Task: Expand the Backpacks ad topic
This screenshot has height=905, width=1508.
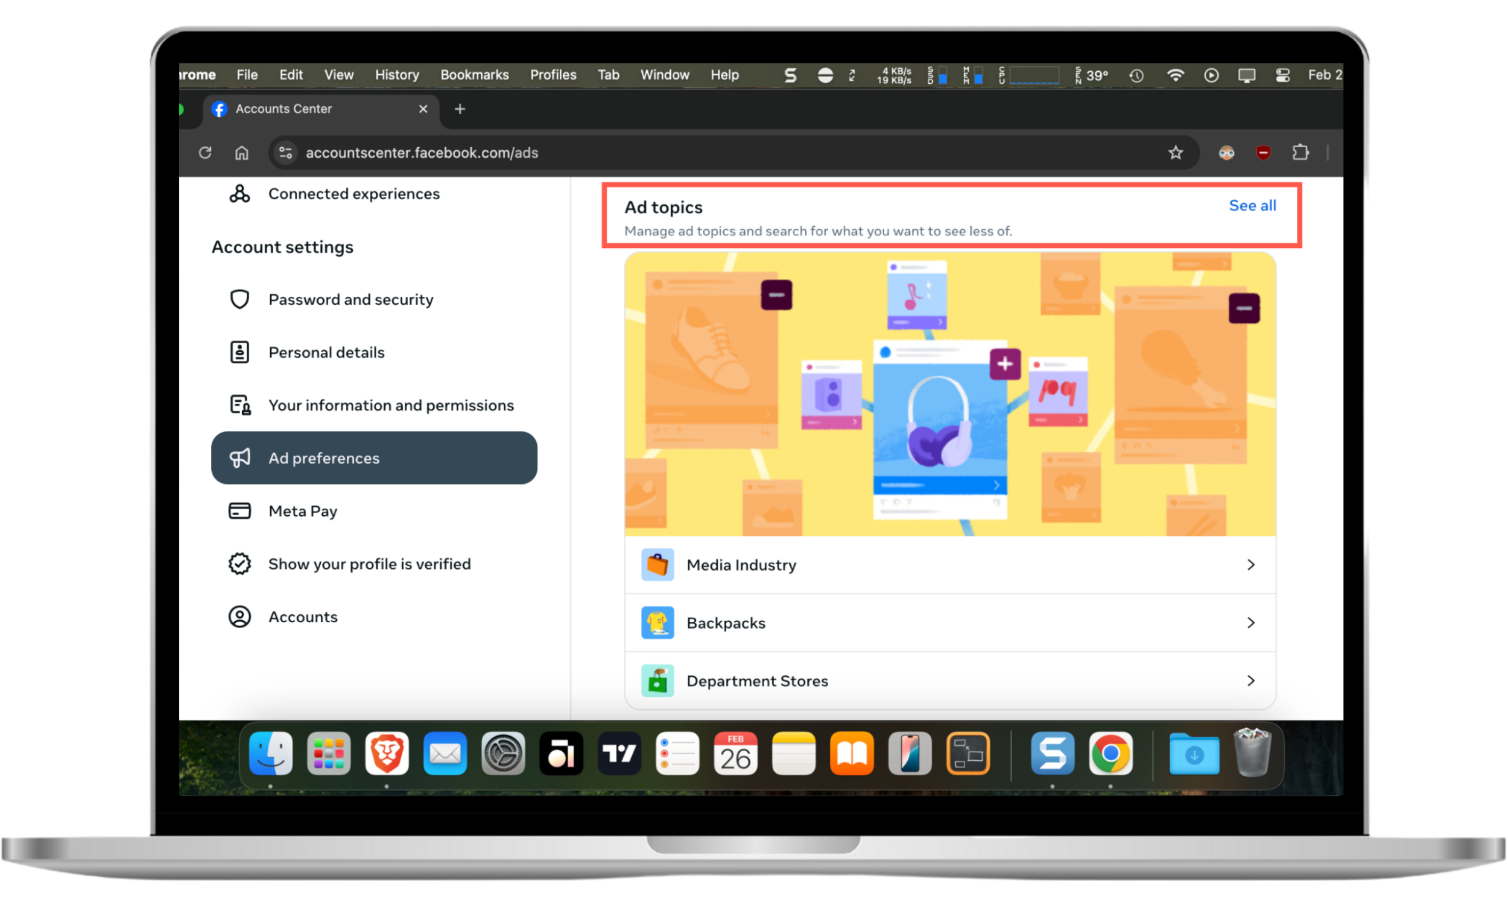Action: pos(949,623)
